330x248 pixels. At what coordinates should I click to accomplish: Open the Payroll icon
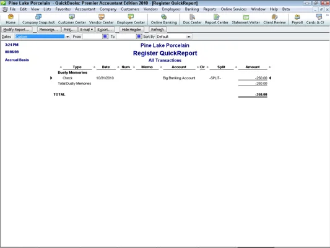pos(297,19)
